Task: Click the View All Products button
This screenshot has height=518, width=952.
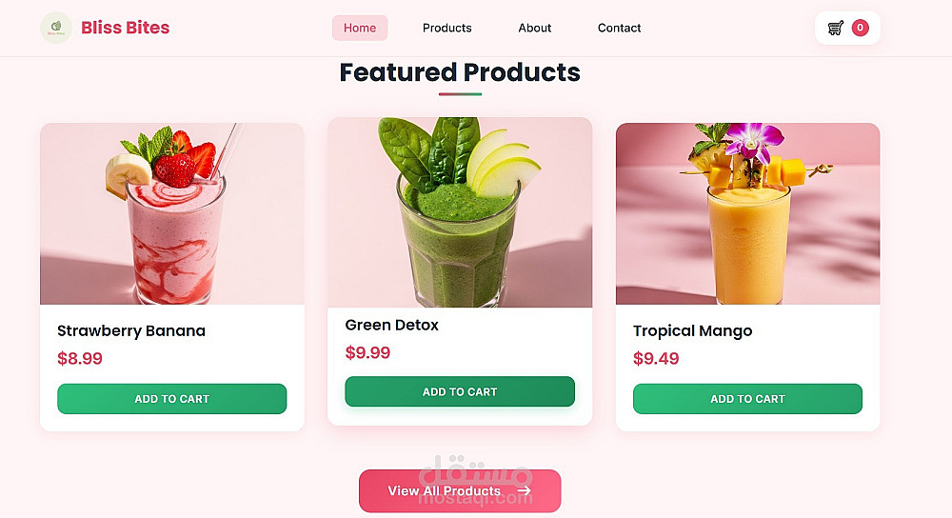Action: tap(460, 490)
